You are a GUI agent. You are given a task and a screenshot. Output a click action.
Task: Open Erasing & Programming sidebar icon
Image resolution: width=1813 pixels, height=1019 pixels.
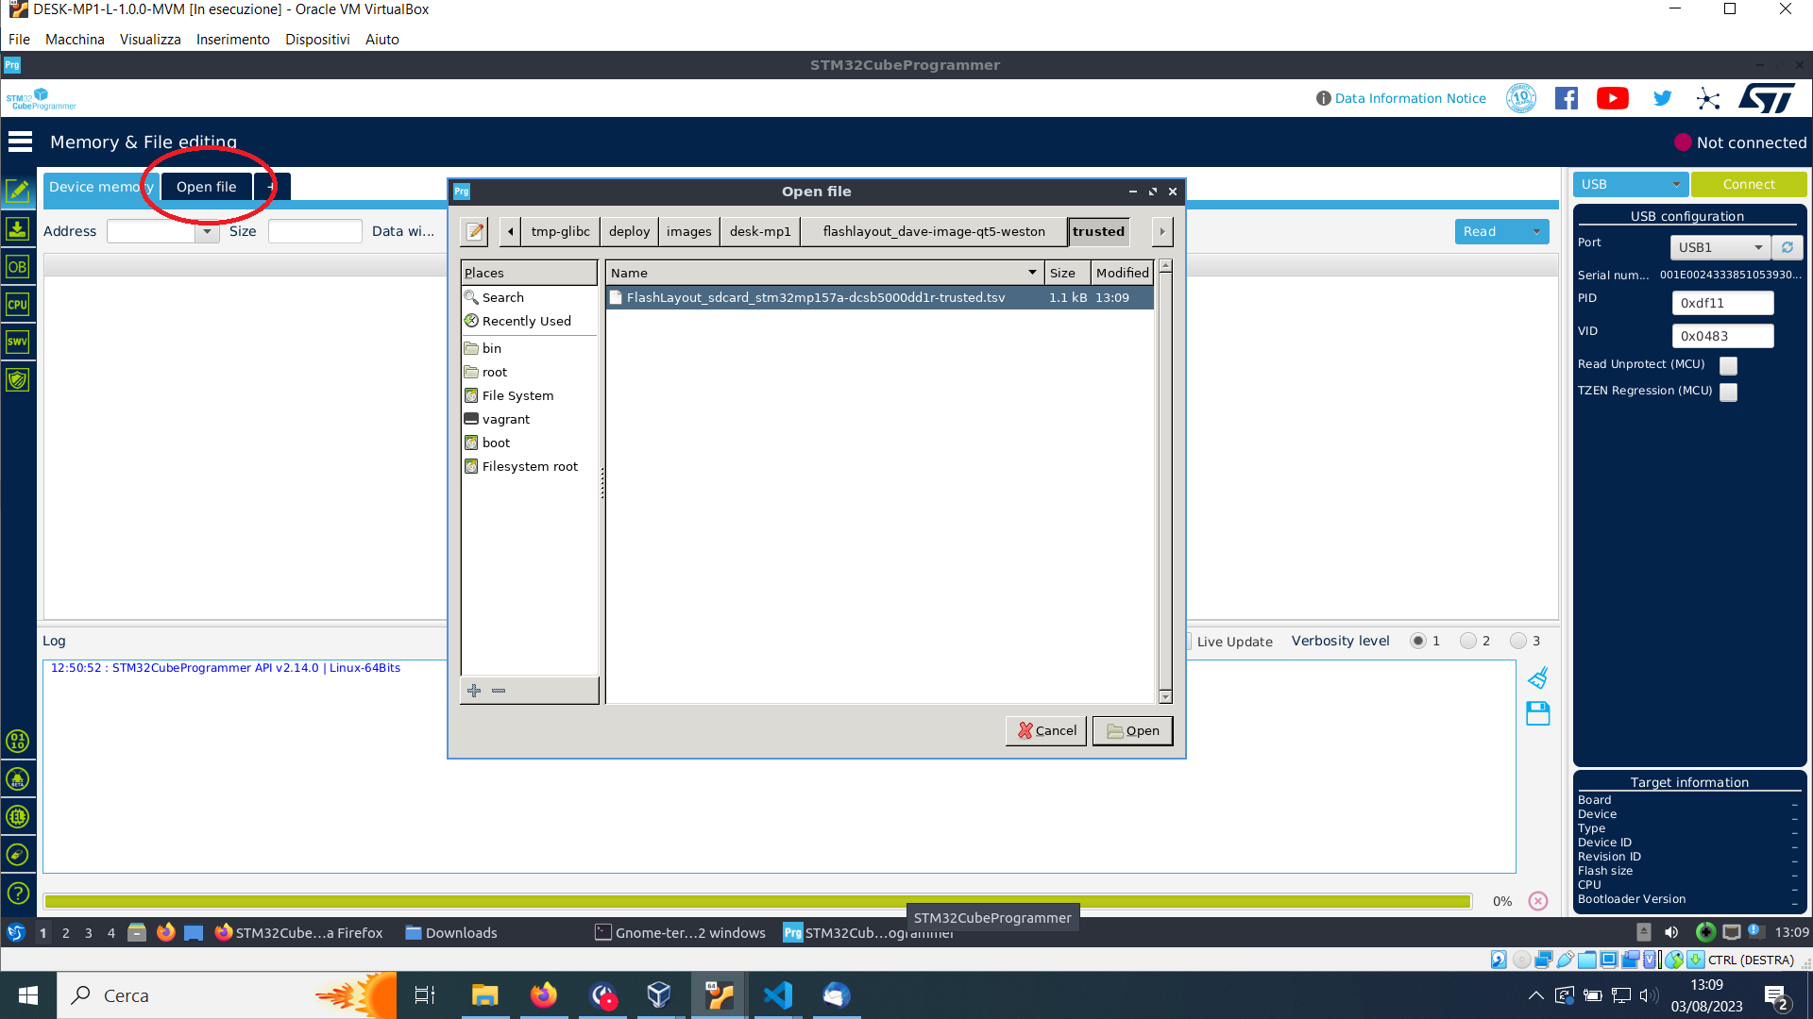17,229
